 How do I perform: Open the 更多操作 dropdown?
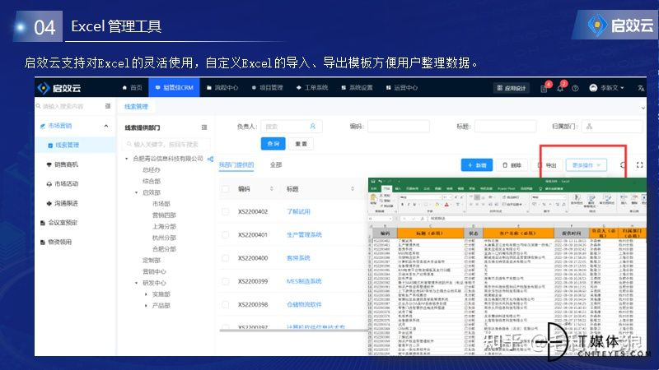587,165
